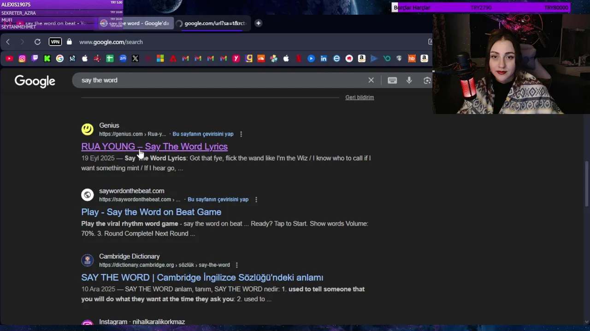Click the browser back arrow

(8, 42)
